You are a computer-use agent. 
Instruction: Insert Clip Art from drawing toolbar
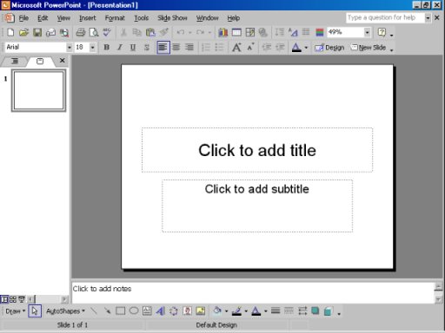pos(187,311)
